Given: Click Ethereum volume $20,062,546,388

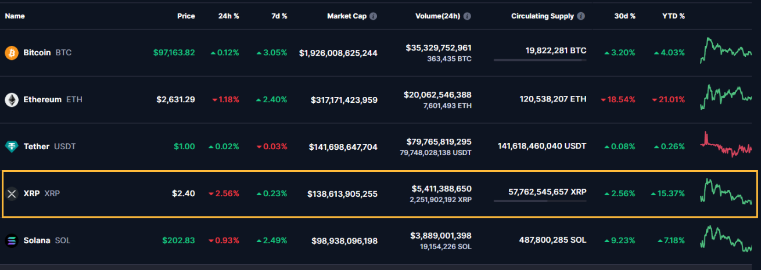Looking at the screenshot, I should click(x=439, y=95).
